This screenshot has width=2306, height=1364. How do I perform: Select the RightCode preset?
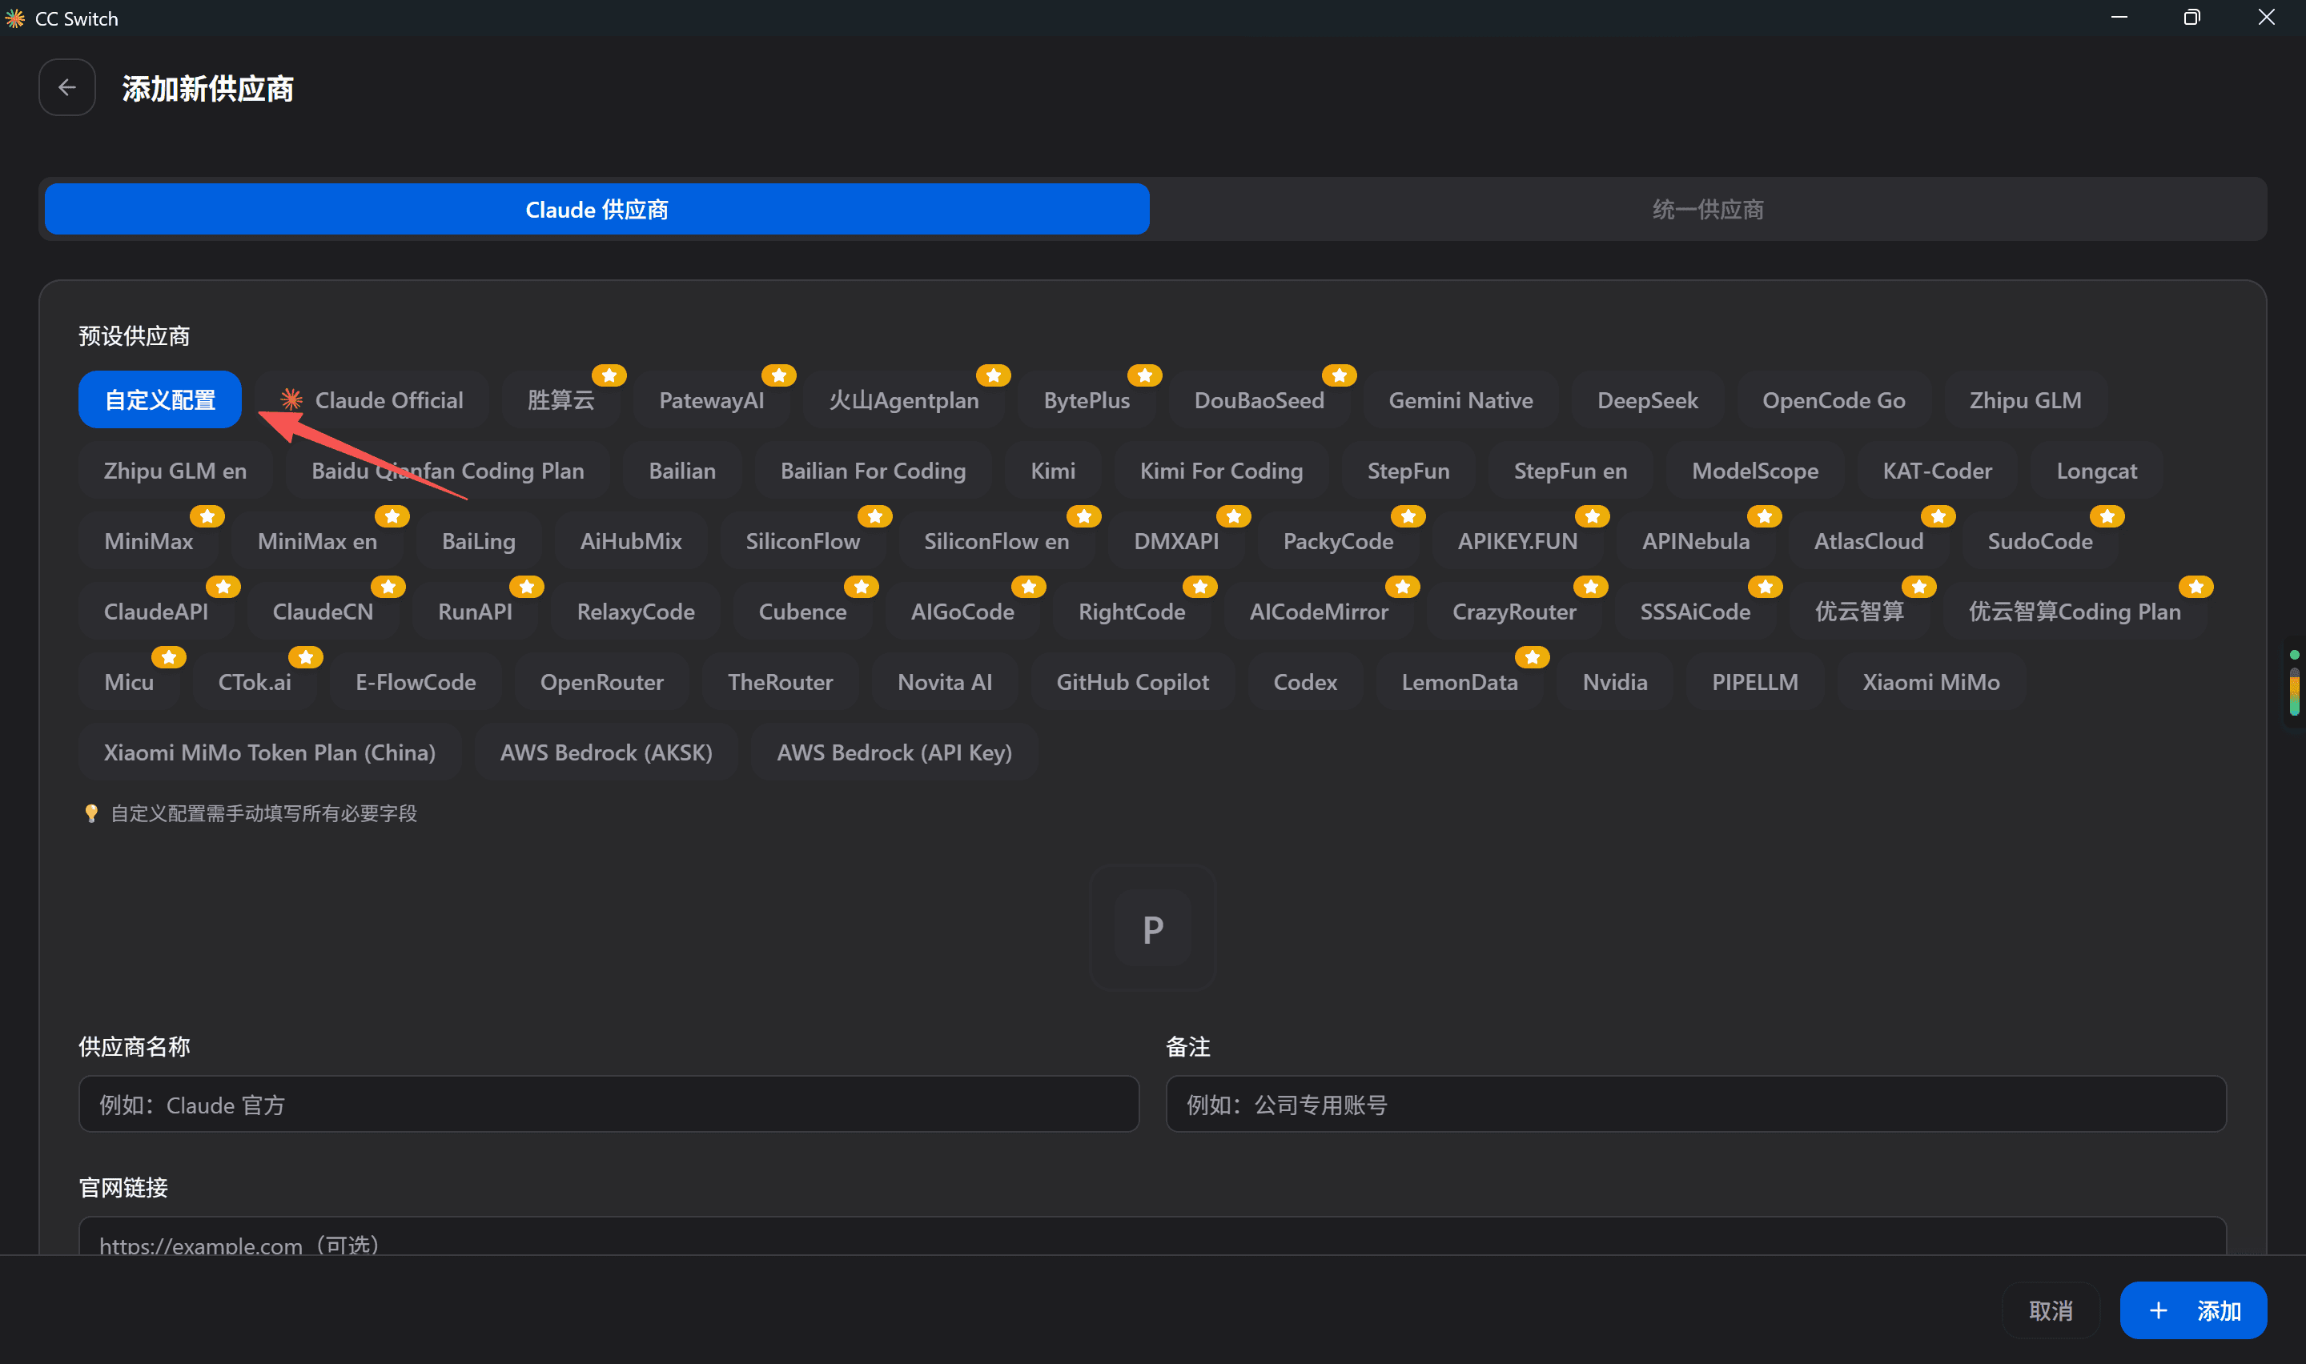[x=1132, y=612]
